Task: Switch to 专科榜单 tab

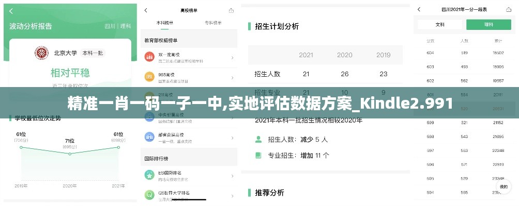Action: [x=213, y=23]
